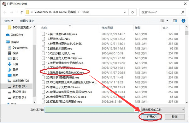Open the 组织 menu
This screenshot has width=189, height=123.
[x=9, y=21]
